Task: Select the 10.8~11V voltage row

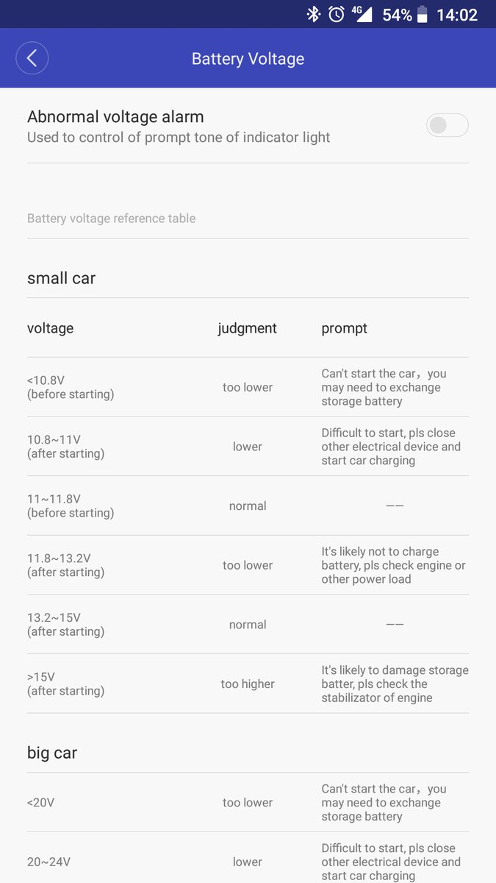Action: [248, 447]
